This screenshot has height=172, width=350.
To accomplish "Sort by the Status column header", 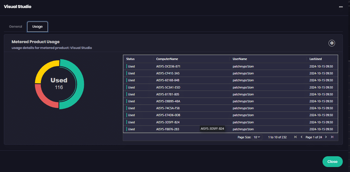I will coord(130,59).
